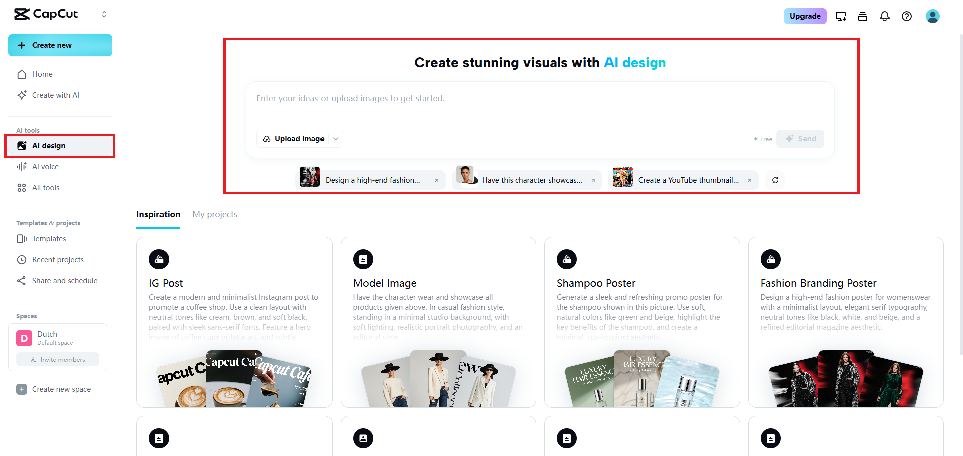Screen dimensions: 963x456
Task: Expand the Upload image dropdown arrow
Action: [335, 139]
